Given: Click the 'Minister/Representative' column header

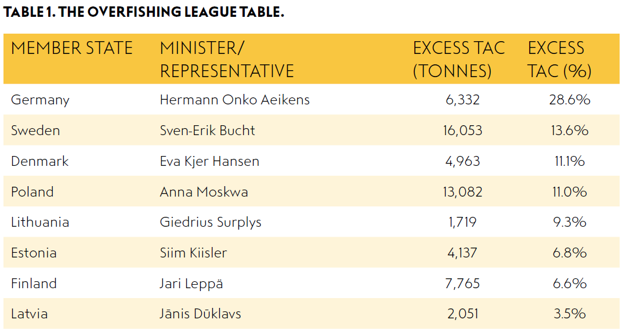Looking at the screenshot, I should pyautogui.click(x=227, y=59).
